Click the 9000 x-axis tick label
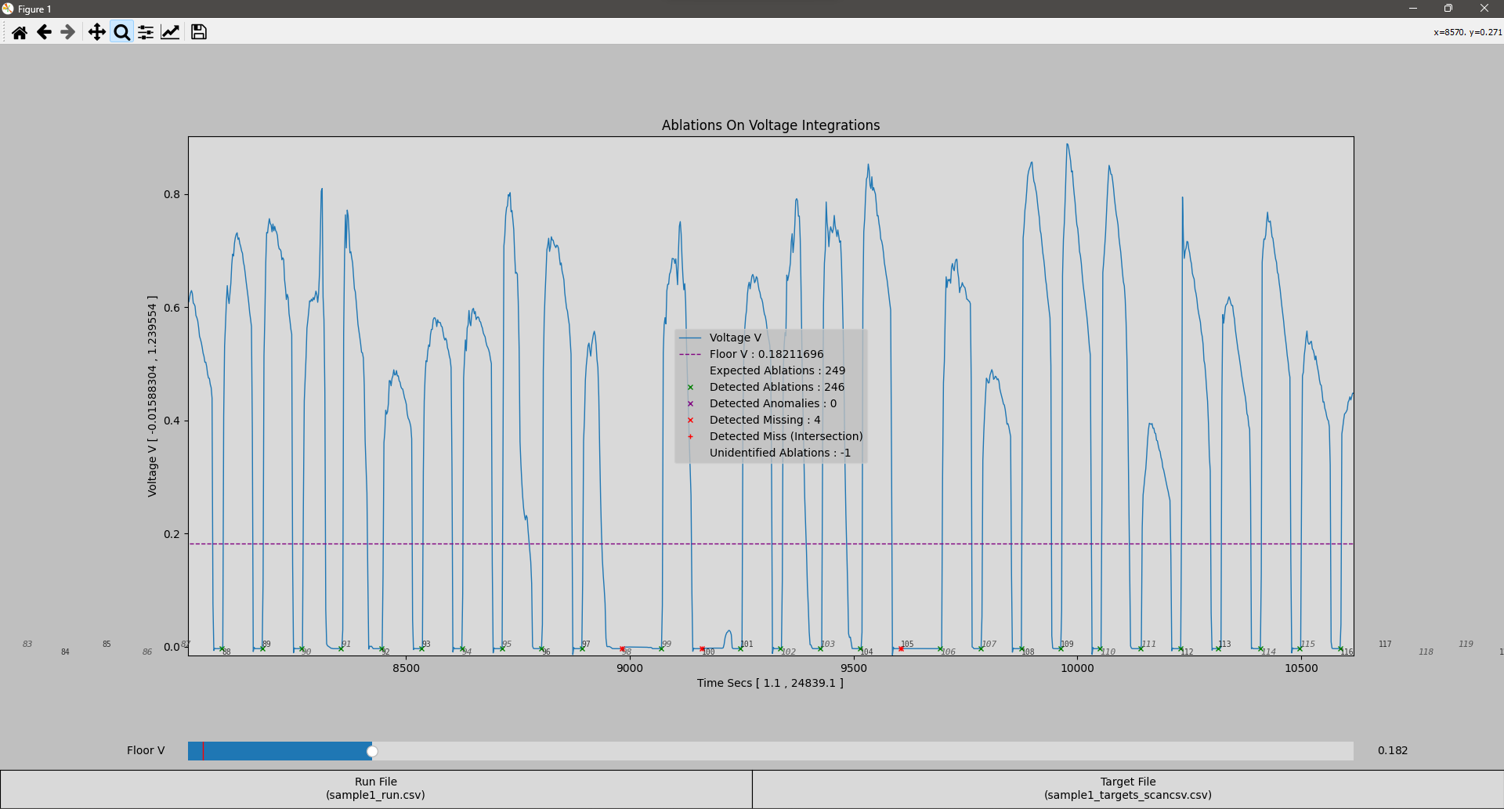Image resolution: width=1504 pixels, height=809 pixels. [630, 668]
